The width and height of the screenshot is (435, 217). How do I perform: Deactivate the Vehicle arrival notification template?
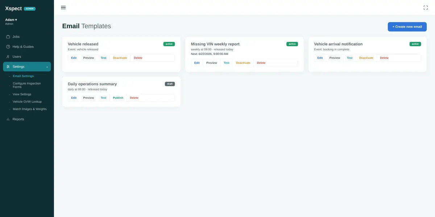[366, 58]
